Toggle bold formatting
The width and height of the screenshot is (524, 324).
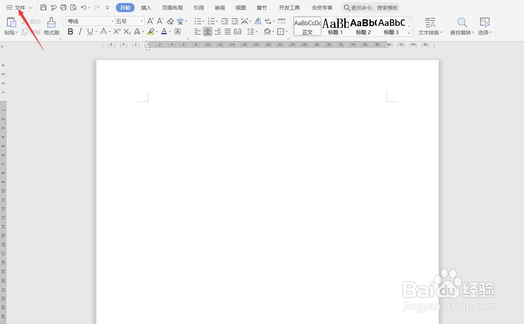coord(70,32)
